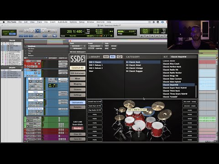Image resolution: width=219 pixels, height=164 pixels.
Task: Expand the Tempo ruler
Action: pyautogui.click(x=26, y=51)
